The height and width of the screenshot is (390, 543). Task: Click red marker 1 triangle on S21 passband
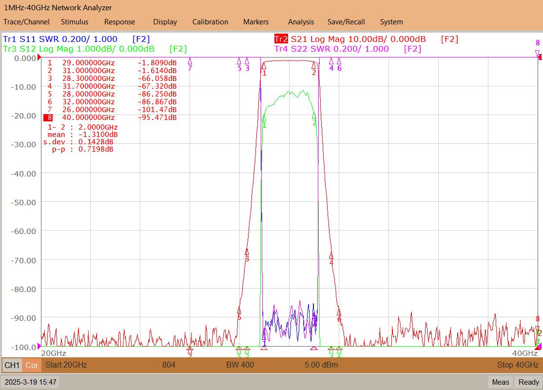pos(264,66)
